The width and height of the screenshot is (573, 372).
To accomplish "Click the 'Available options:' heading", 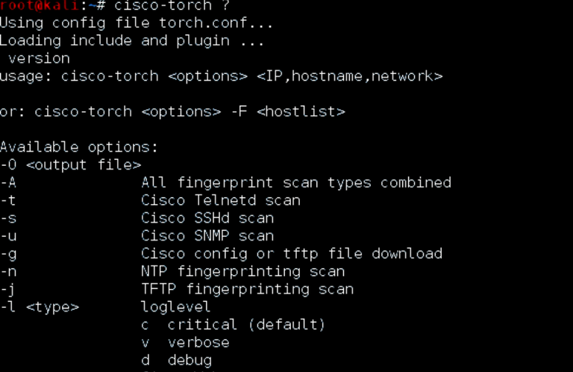I will (x=79, y=147).
